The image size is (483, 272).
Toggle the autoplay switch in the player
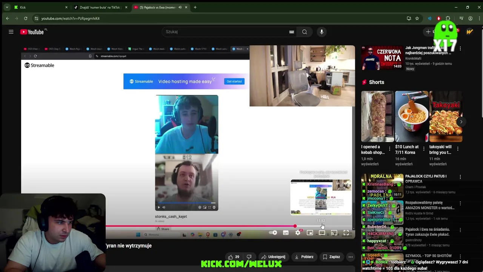(x=273, y=233)
